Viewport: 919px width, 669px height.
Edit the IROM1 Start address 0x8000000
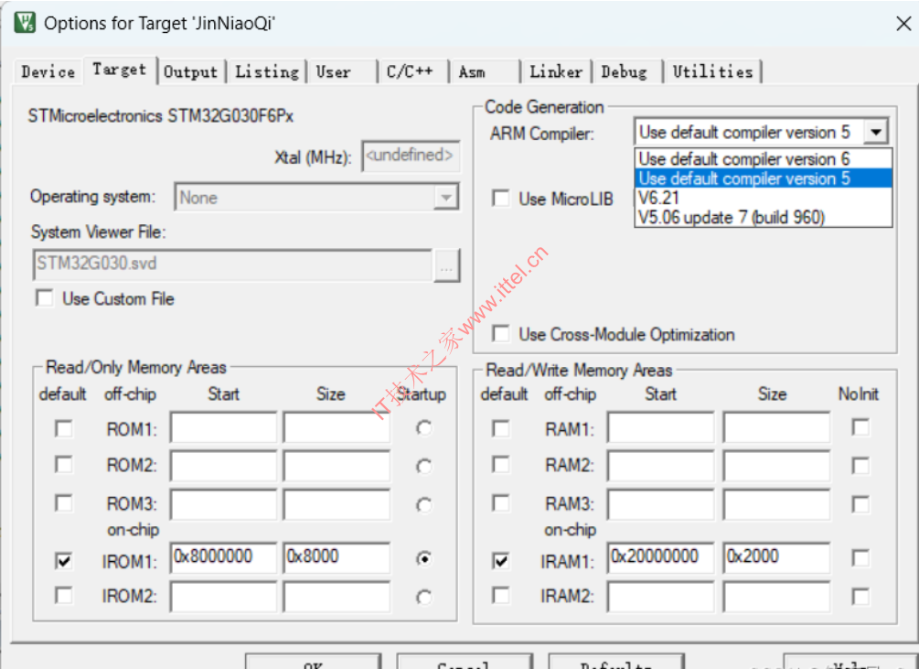pyautogui.click(x=223, y=557)
